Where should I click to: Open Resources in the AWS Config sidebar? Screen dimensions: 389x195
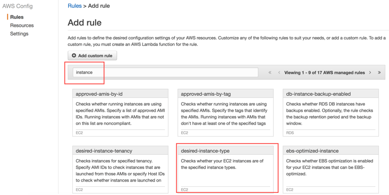(22, 25)
